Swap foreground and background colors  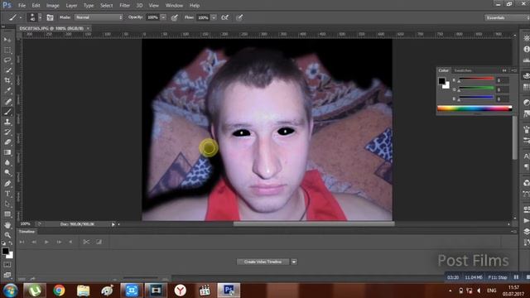coord(11,243)
